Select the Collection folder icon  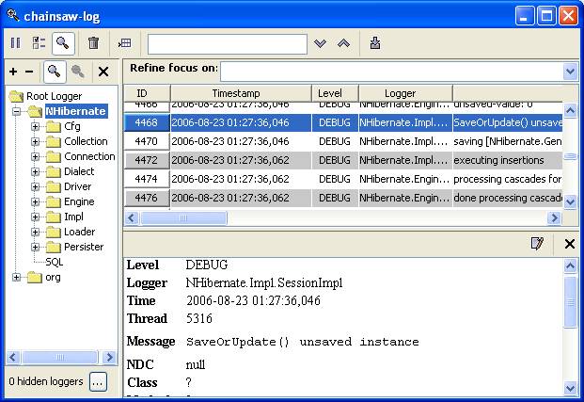tap(54, 142)
